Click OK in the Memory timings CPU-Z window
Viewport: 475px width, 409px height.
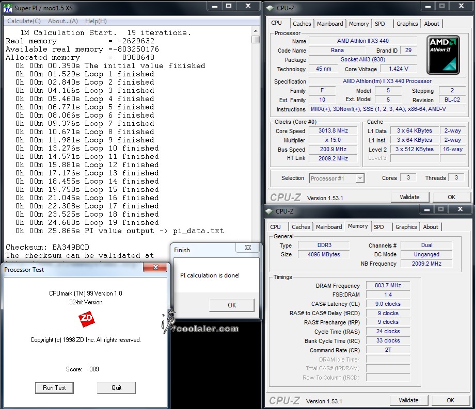(450, 400)
